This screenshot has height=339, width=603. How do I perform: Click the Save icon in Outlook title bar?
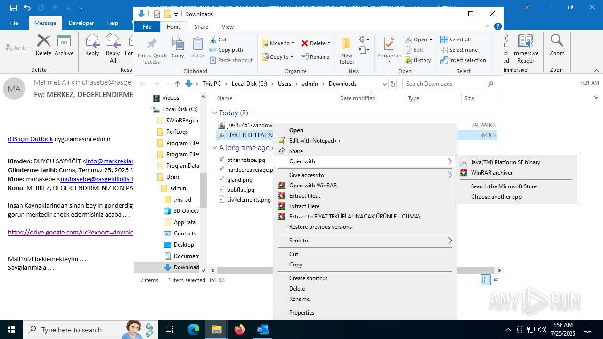click(13, 8)
